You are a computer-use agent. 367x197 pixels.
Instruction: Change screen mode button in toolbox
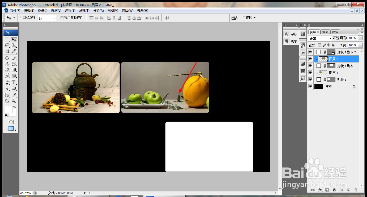(x=11, y=128)
